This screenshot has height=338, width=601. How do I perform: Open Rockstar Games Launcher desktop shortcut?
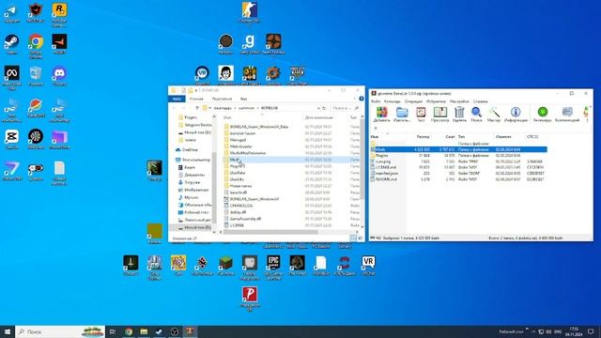(59, 15)
